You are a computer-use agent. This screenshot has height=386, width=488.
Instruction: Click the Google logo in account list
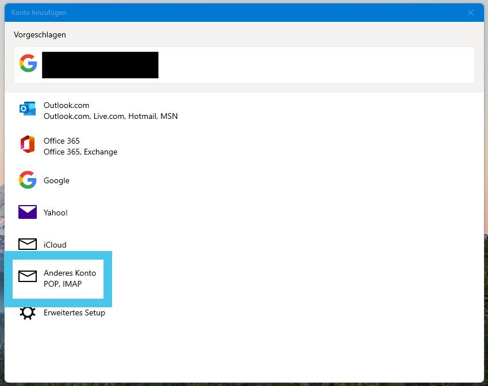tap(28, 180)
